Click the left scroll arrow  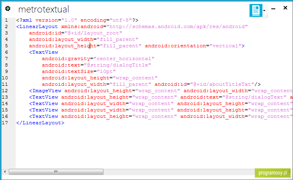tap(5, 172)
